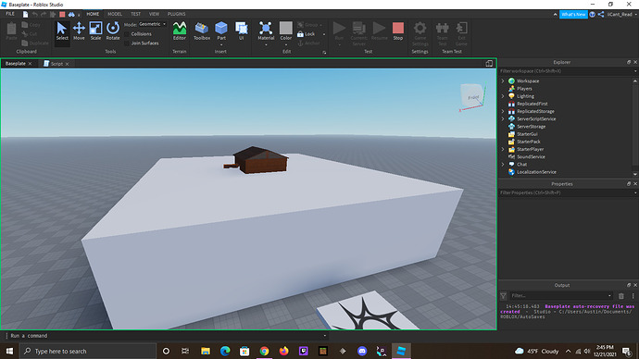Open the command bar history dropdown
Viewport: 639px width, 359px height.
325,336
